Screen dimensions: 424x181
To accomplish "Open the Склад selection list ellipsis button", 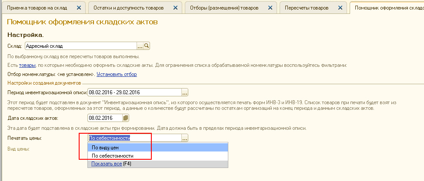I will (x=140, y=46).
